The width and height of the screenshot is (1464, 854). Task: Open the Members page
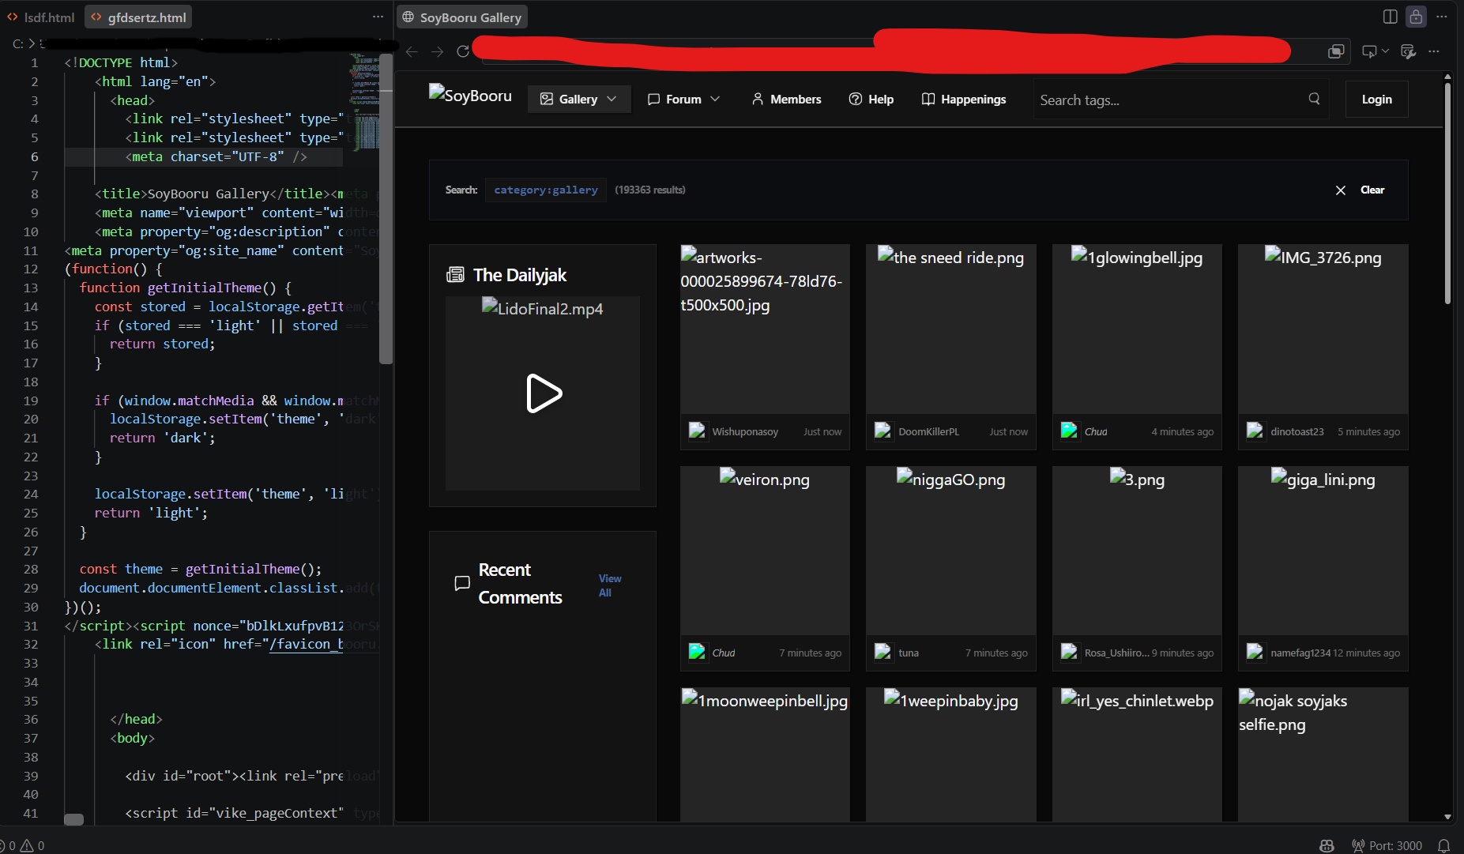point(786,99)
